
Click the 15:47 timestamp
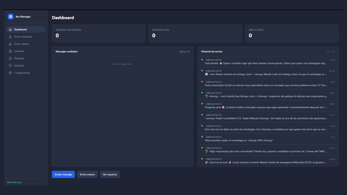pos(332,93)
